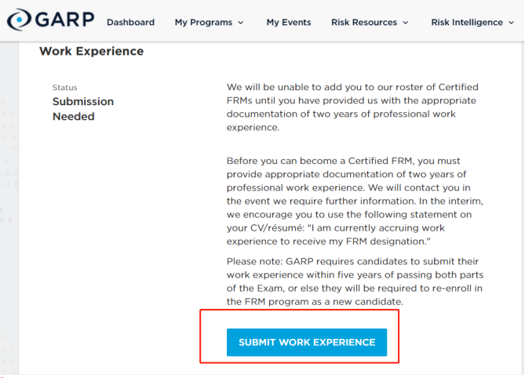Click the 'FRM program as a new candidate' line
525x378 pixels.
tap(315, 302)
